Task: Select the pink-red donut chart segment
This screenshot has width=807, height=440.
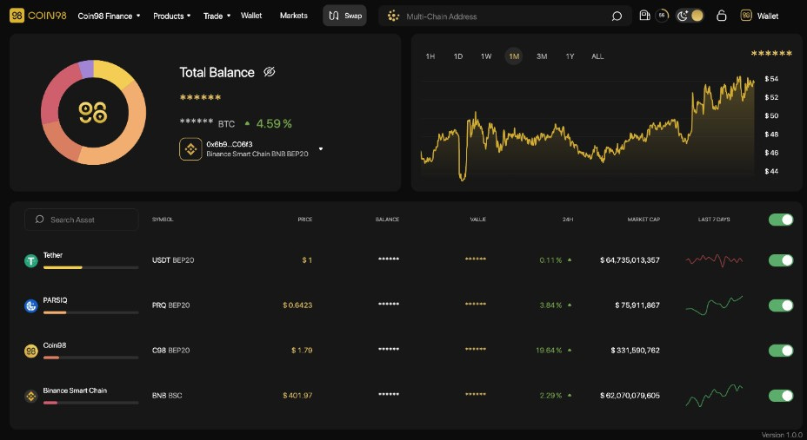Action: (57, 95)
